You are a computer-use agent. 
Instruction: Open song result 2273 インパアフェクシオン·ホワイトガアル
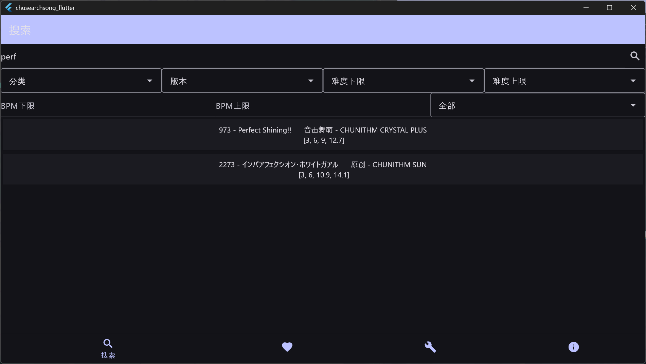click(x=323, y=170)
